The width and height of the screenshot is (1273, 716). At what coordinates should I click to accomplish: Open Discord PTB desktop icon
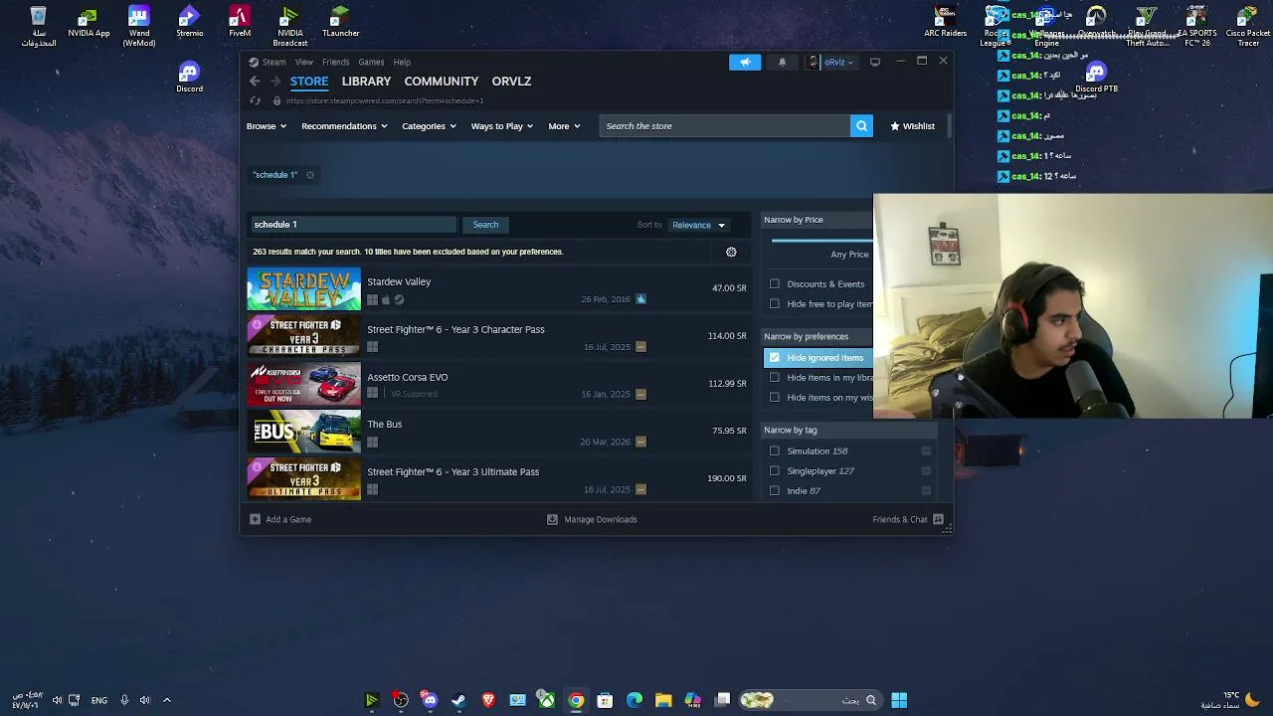click(x=1096, y=78)
